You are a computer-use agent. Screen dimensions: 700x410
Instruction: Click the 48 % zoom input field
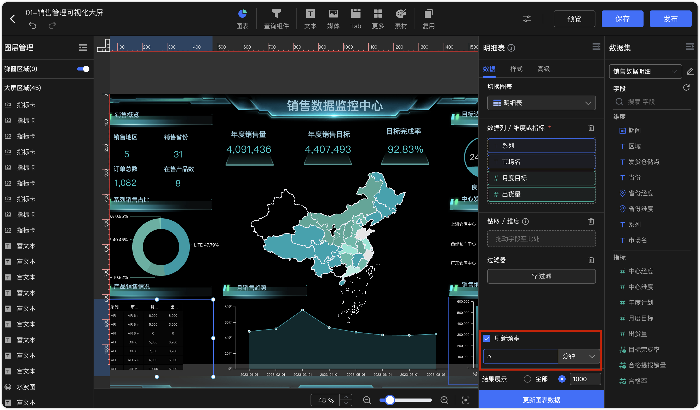[325, 400]
